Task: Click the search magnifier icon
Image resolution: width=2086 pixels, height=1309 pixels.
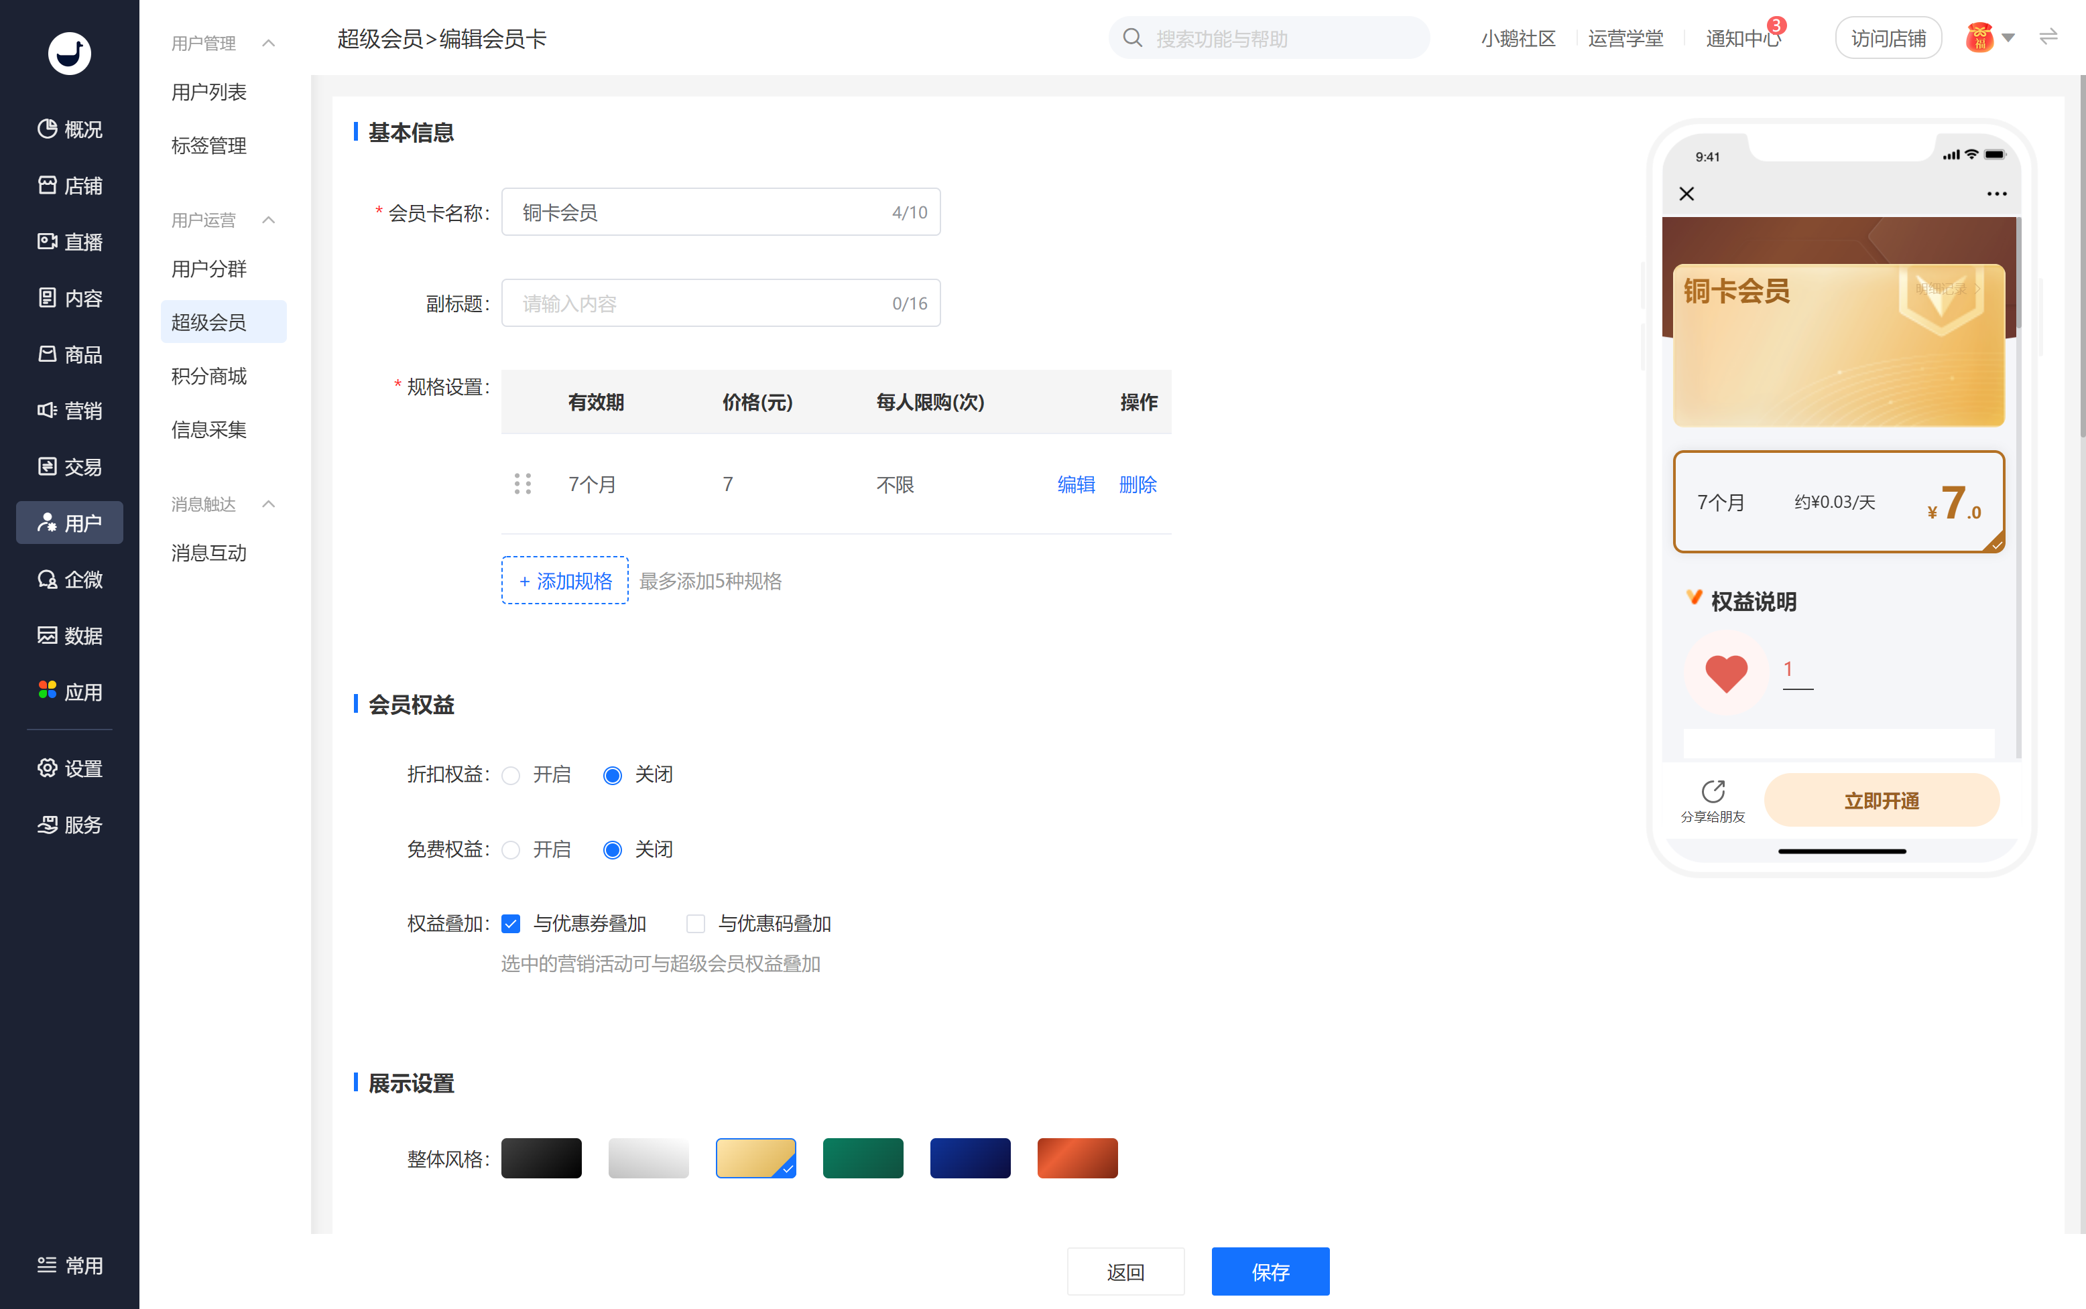Action: point(1132,38)
